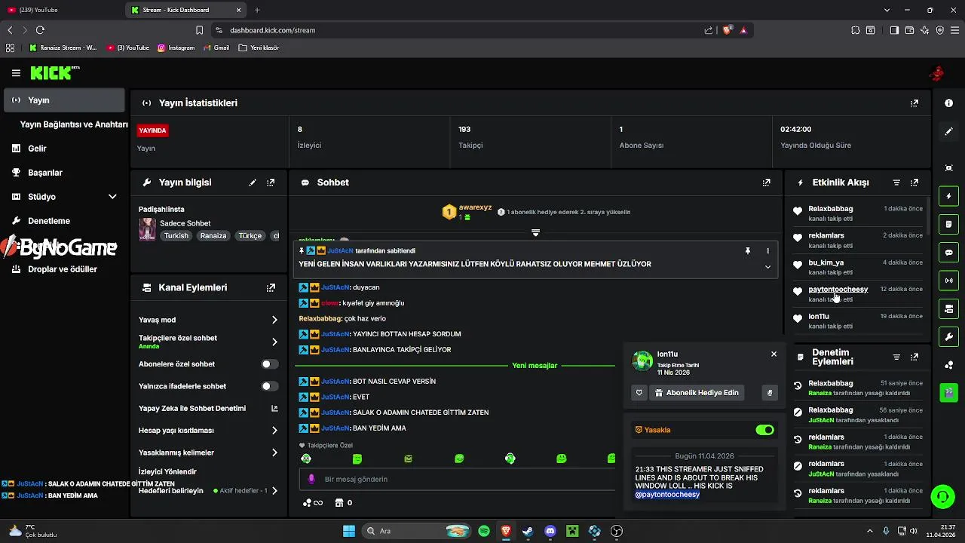
Task: Click Abonelik Hediye Edin button
Action: (697, 393)
